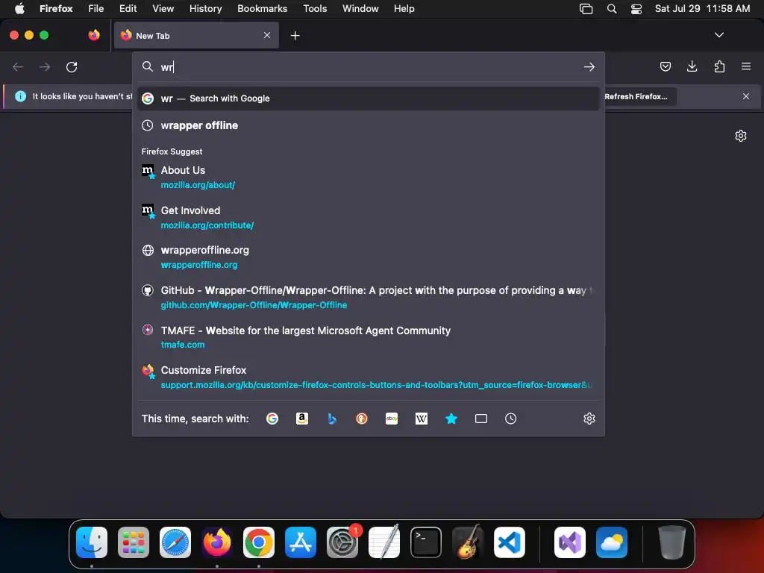Open the Edit menu
Viewport: 764px width, 573px height.
point(128,9)
